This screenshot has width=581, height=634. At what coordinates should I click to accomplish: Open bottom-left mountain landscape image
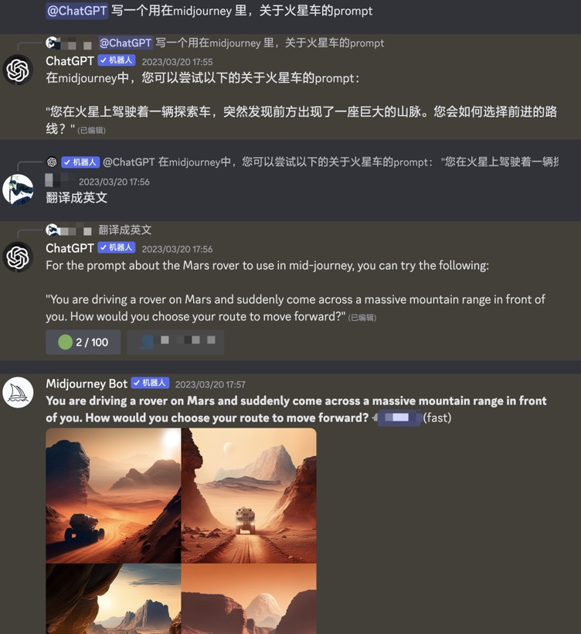pyautogui.click(x=113, y=599)
